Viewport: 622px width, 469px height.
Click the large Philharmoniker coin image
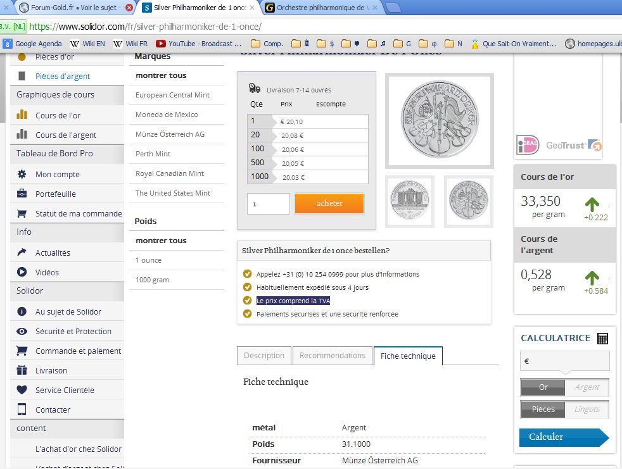pyautogui.click(x=440, y=120)
